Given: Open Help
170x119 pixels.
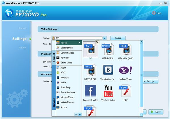Looking at the screenshot, I should [157, 13].
